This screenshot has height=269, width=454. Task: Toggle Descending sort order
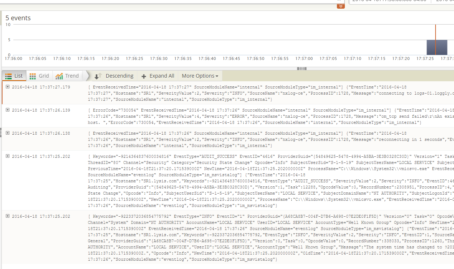click(x=119, y=76)
